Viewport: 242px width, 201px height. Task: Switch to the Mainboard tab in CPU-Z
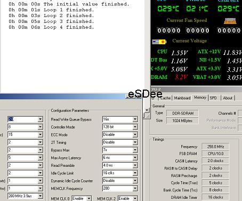(182, 98)
